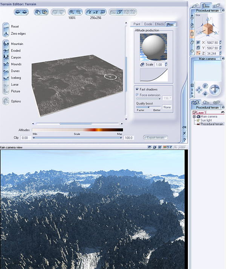The height and width of the screenshot is (269, 226).
Task: Click the Picture terrain import icon
Action: tap(6, 91)
